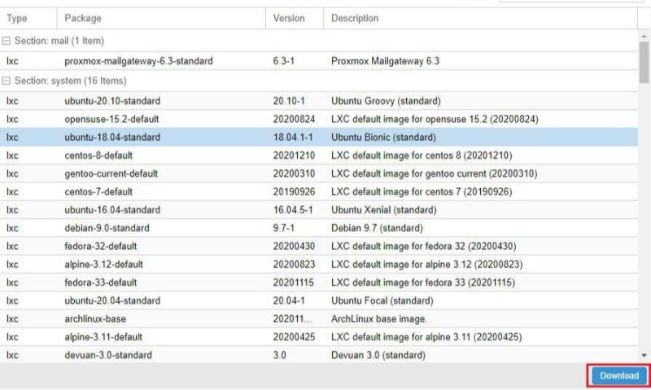Collapse the Section: mail group
Image resolution: width=651 pixels, height=390 pixels.
tap(7, 41)
